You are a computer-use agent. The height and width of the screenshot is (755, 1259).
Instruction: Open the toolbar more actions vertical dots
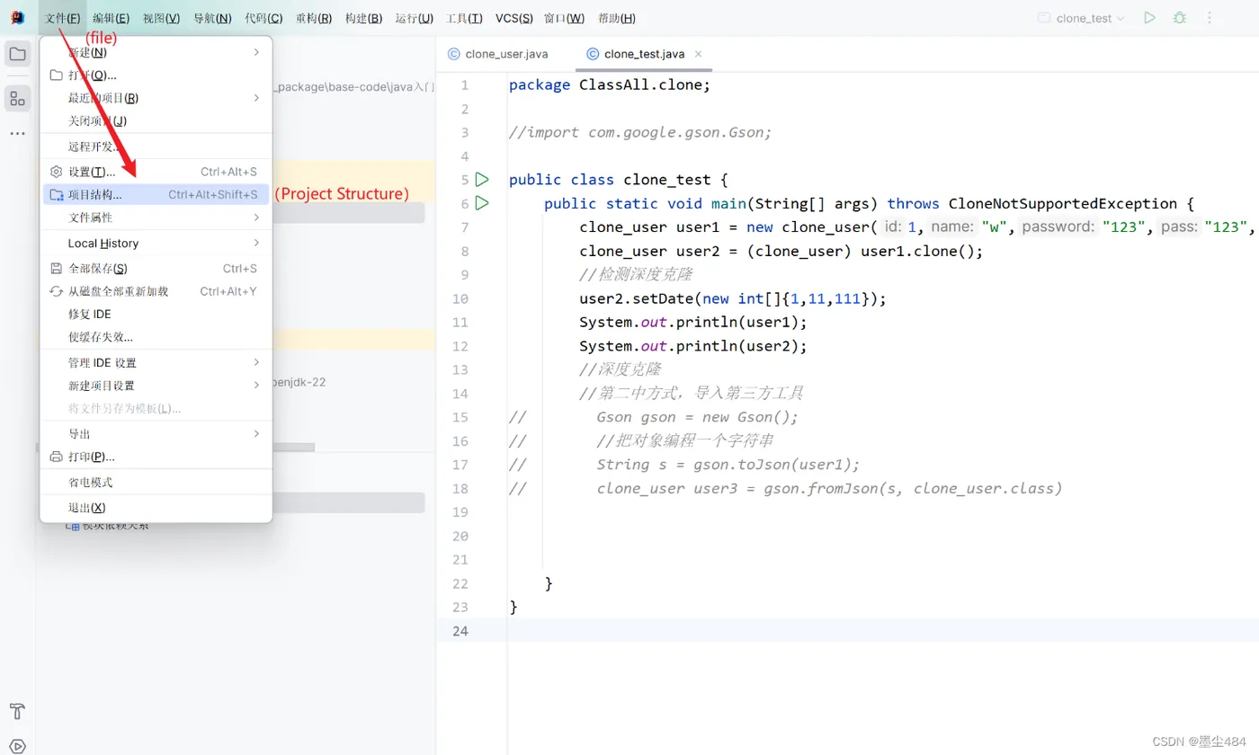point(1210,18)
